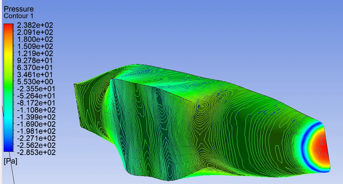Select the minimum value -2.853e+02

(x=36, y=152)
